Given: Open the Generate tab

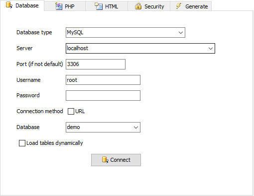Looking at the screenshot, I should click(191, 6).
